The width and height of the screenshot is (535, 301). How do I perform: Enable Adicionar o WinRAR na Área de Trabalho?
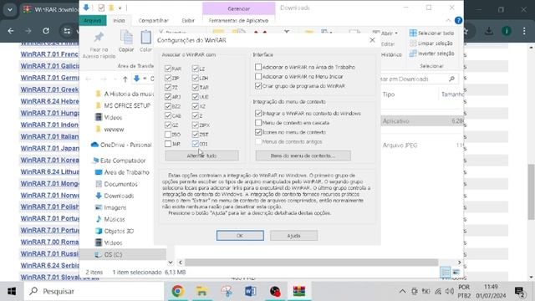click(x=258, y=67)
